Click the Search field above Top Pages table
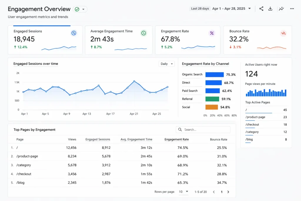The width and height of the screenshot is (301, 201). click(x=203, y=129)
